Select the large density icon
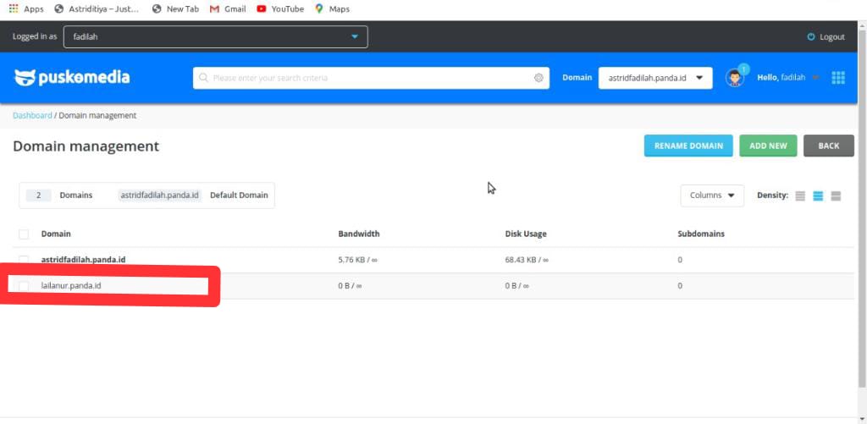The height and width of the screenshot is (424, 867). pyautogui.click(x=836, y=195)
